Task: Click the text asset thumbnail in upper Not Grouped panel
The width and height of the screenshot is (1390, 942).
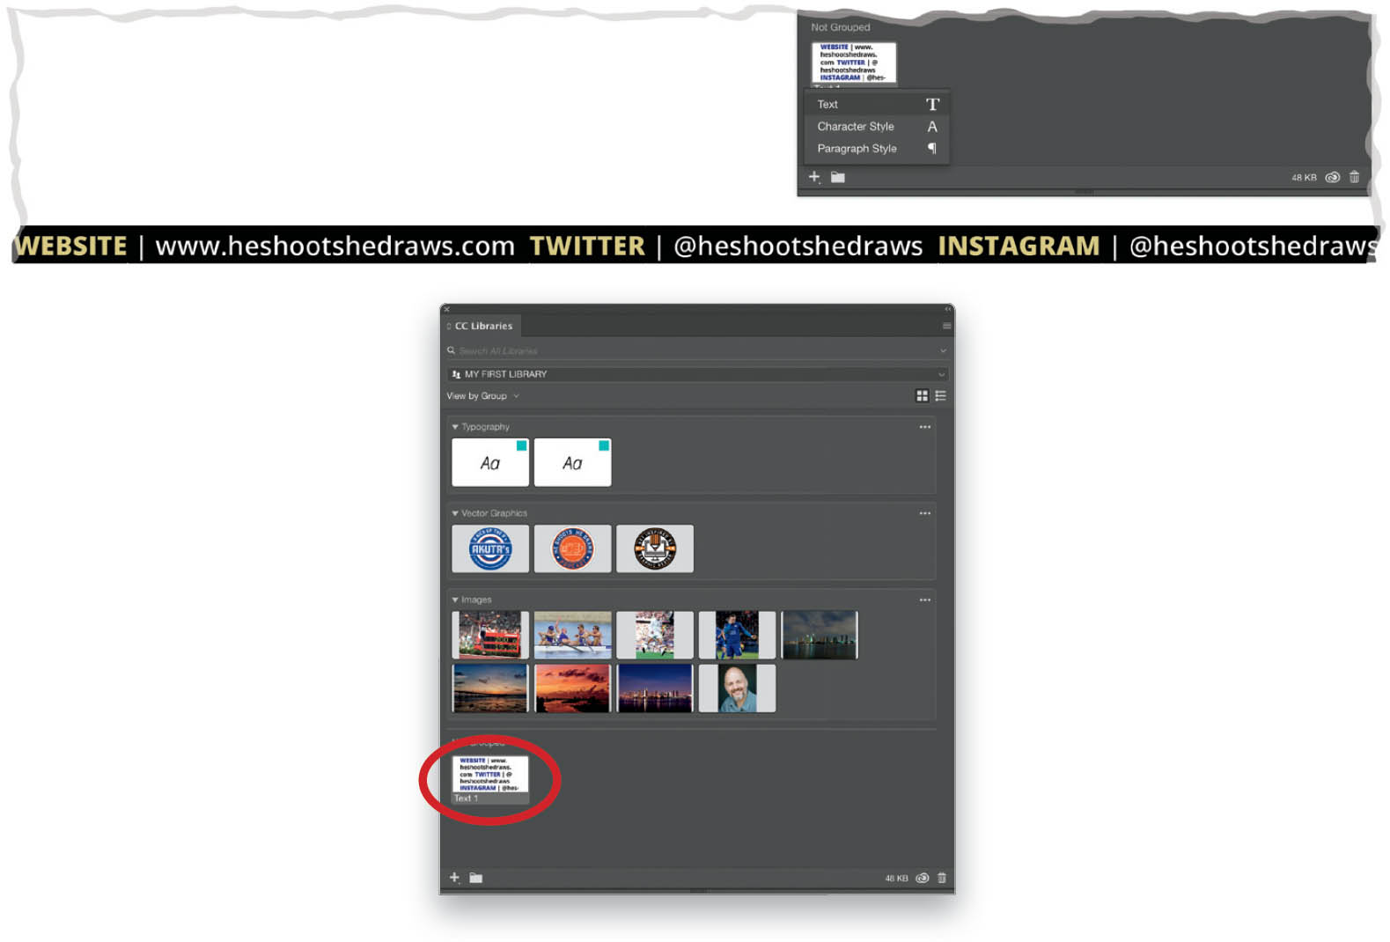Action: pyautogui.click(x=853, y=63)
